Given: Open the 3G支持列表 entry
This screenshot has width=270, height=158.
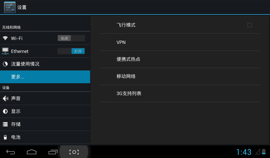Looking at the screenshot, I should coord(180,93).
